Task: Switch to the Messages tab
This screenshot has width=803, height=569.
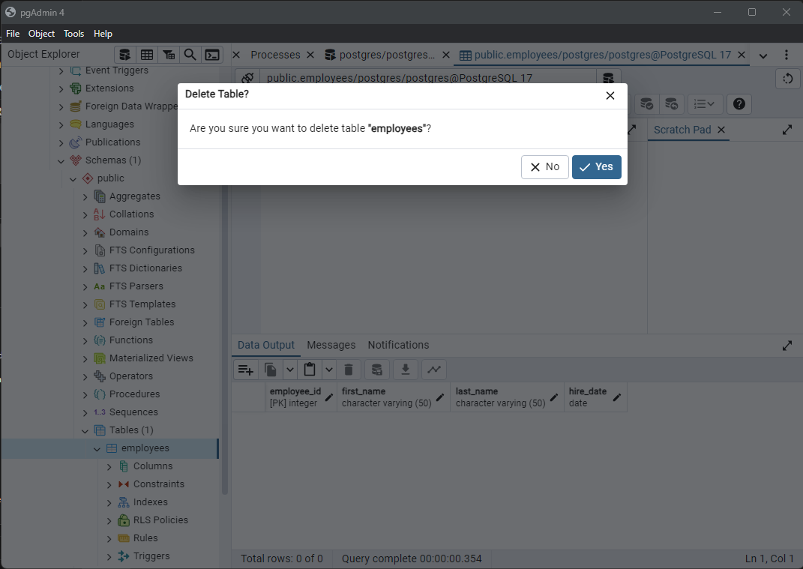Action: click(x=331, y=345)
